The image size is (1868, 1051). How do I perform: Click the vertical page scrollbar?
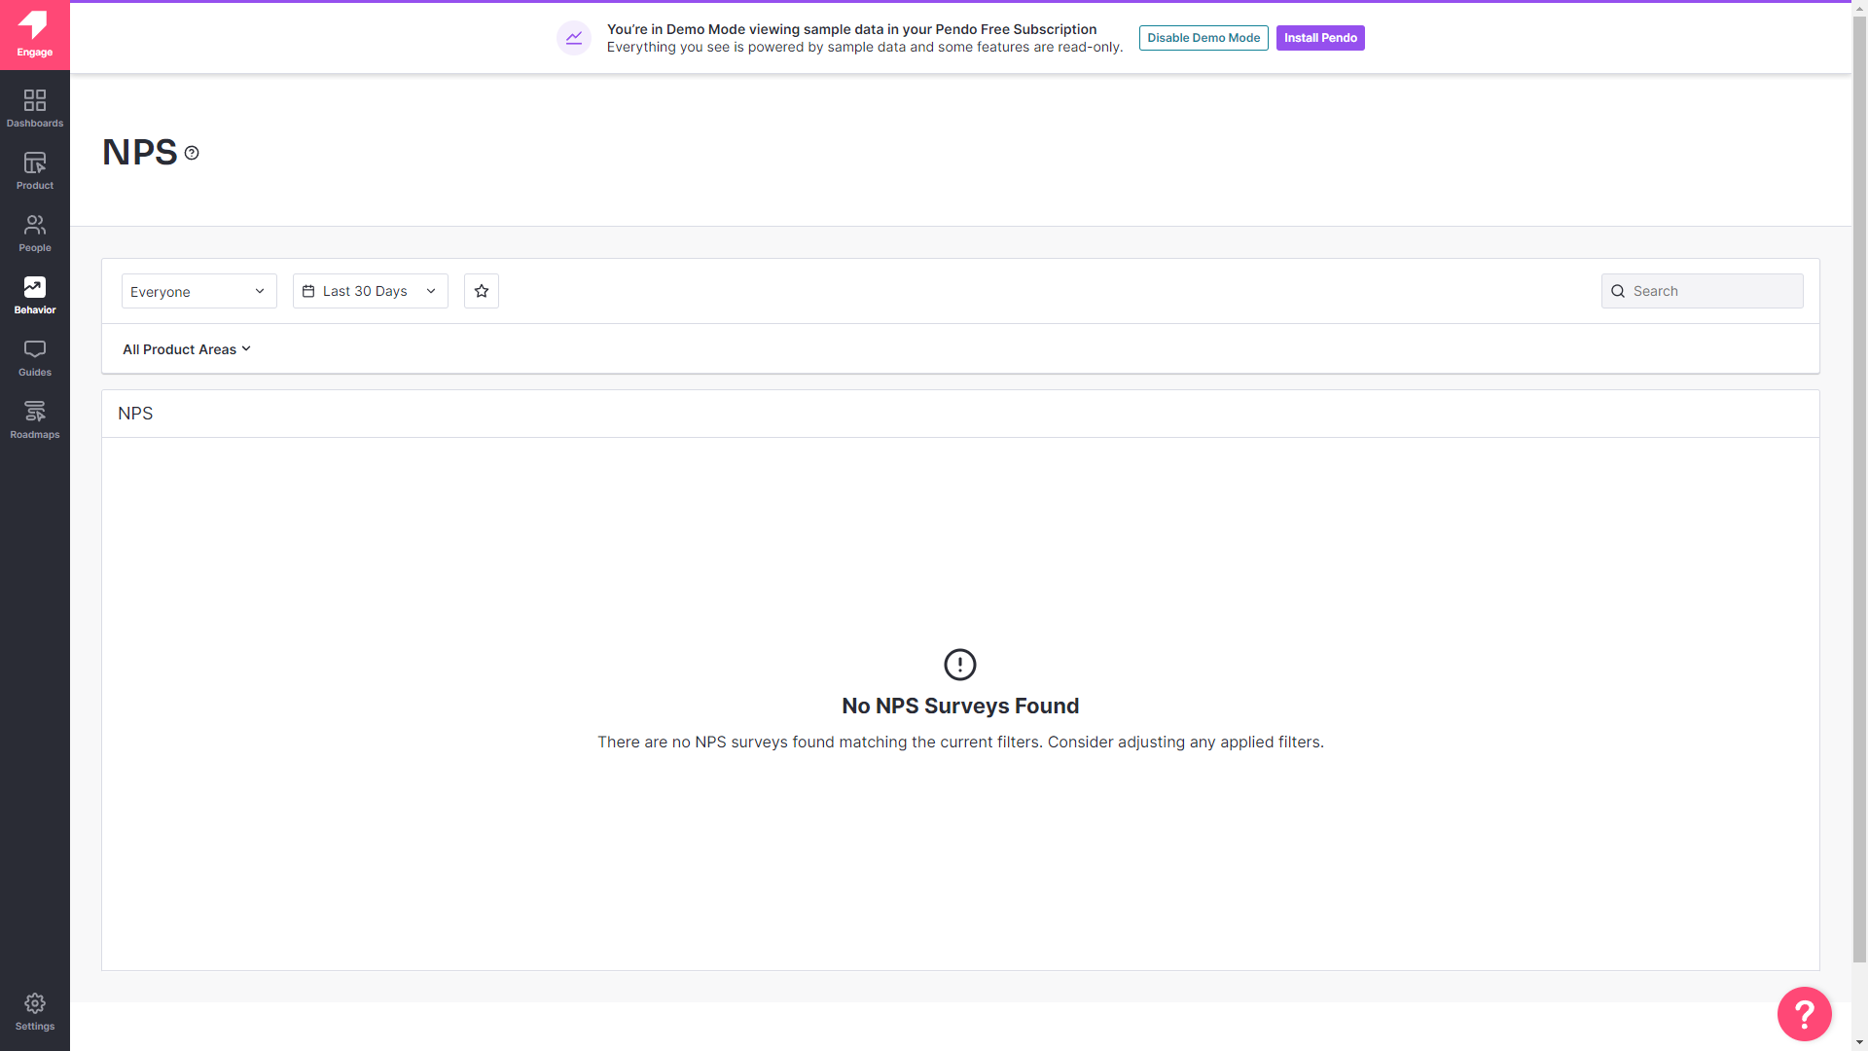[1859, 487]
